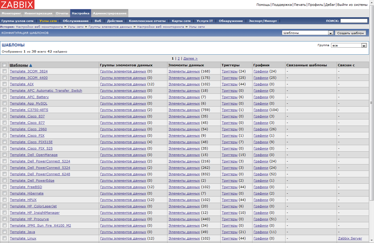Switch to the Инвентаризация tab
The height and width of the screenshot is (243, 374).
click(x=38, y=13)
